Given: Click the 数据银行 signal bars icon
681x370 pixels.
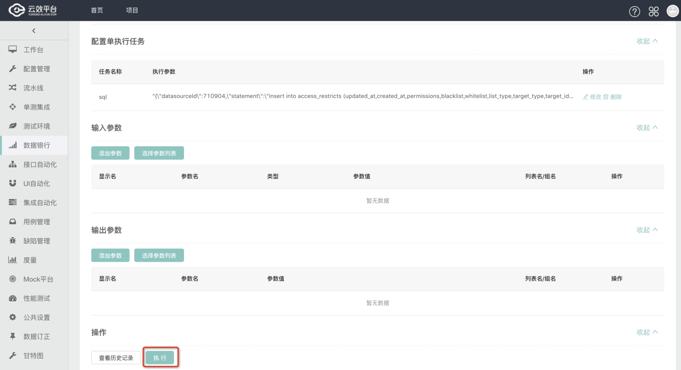Looking at the screenshot, I should point(13,145).
